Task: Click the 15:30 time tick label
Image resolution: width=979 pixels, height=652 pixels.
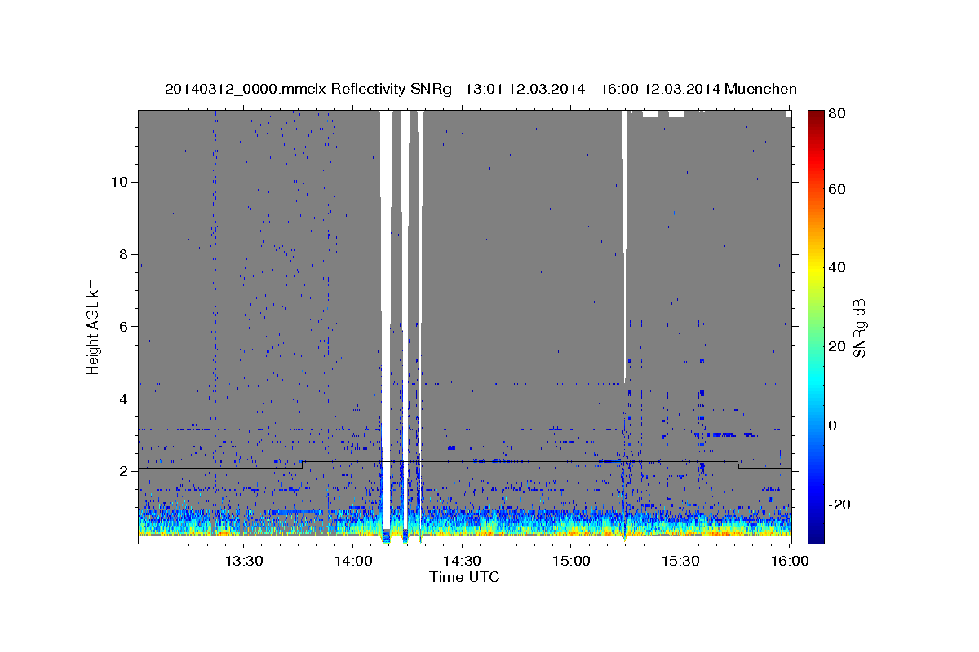Action: (x=680, y=562)
